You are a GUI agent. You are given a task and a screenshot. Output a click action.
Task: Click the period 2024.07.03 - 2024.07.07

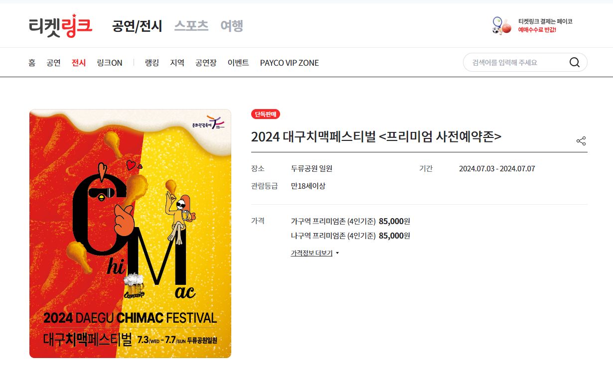point(497,168)
